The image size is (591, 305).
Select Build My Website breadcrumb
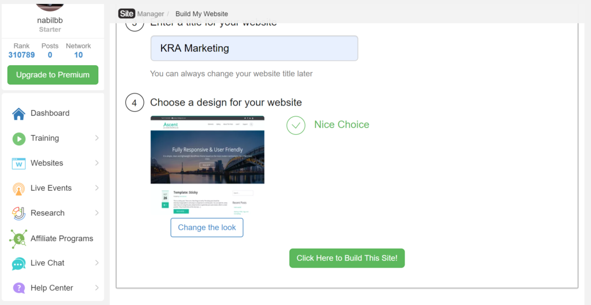pyautogui.click(x=201, y=14)
